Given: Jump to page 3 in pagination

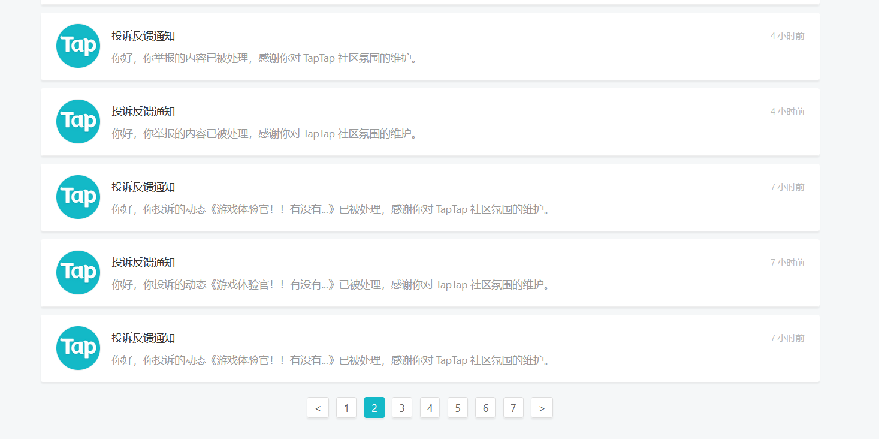Looking at the screenshot, I should coord(402,408).
